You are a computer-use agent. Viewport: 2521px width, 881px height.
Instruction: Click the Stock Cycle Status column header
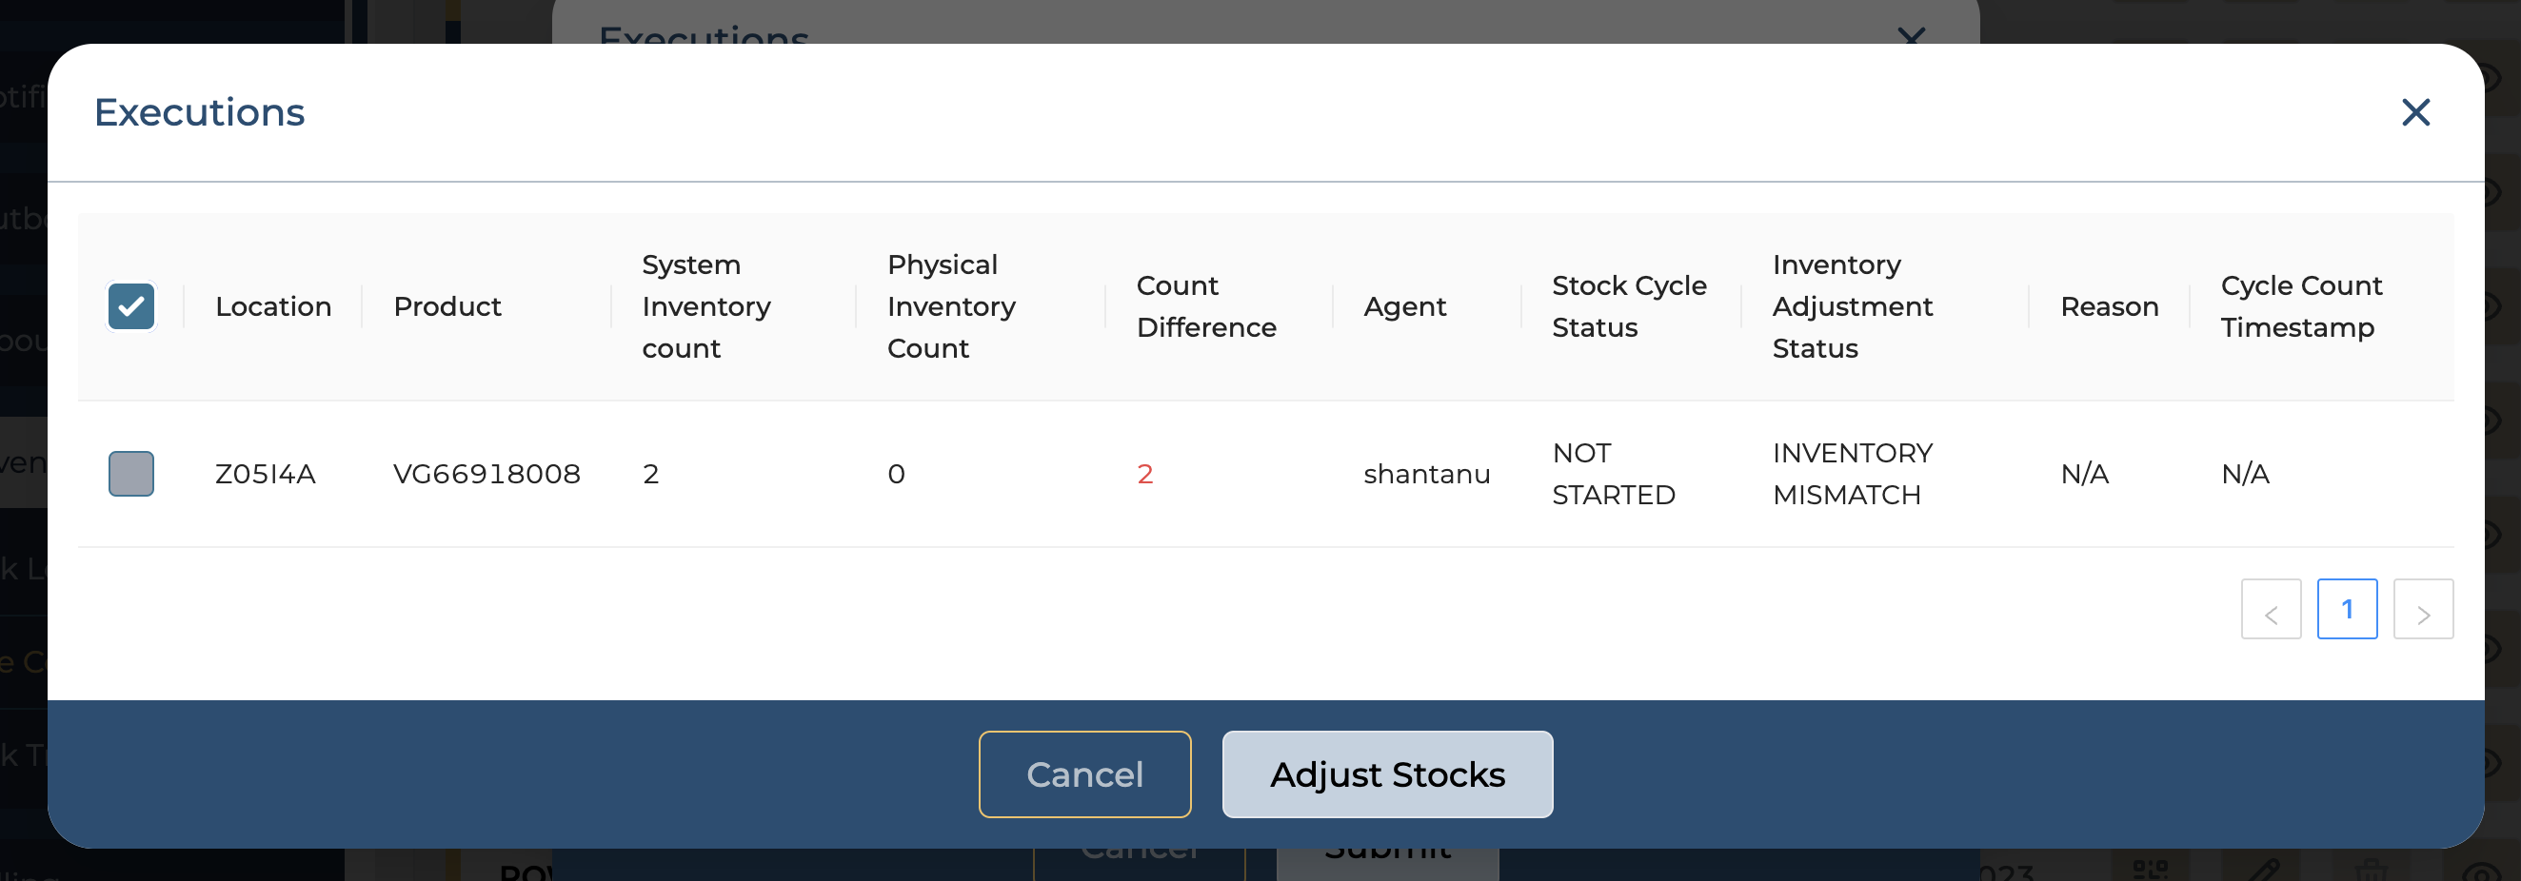(1629, 307)
